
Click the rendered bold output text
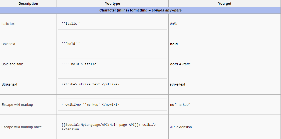(x=174, y=44)
